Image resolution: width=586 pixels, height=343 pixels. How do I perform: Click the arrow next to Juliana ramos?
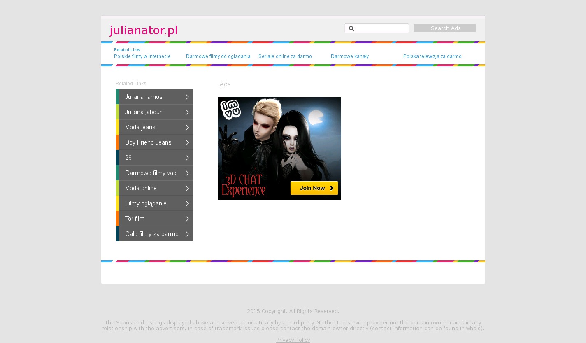(x=187, y=97)
